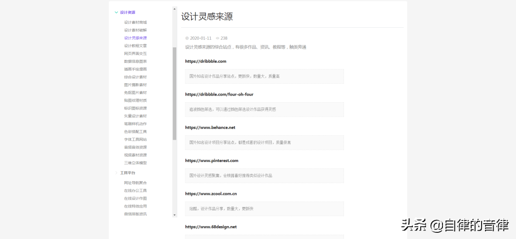Open the dribbble.com/four-oh-four link
Screen dimensions: 516x239
[x=219, y=95]
